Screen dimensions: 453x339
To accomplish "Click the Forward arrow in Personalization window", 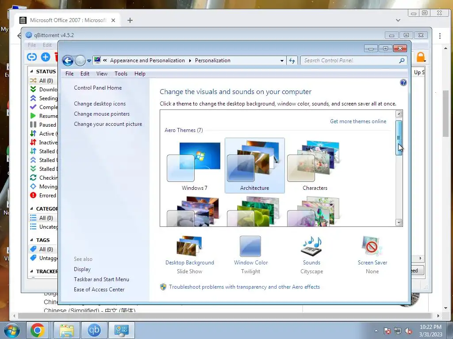I will tap(80, 61).
